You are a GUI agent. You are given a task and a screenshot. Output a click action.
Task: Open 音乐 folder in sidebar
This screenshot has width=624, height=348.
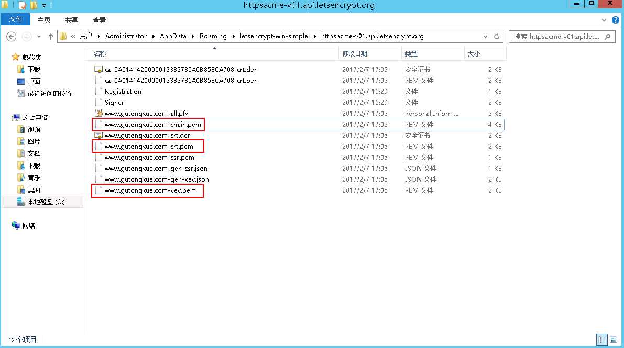34,177
